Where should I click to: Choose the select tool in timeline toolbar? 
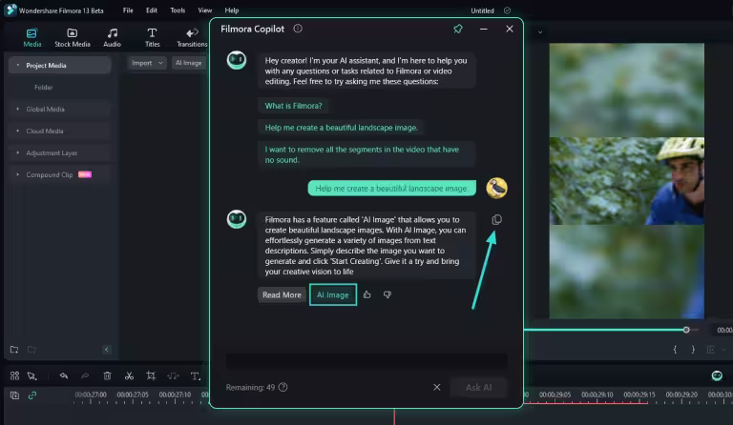pos(31,375)
